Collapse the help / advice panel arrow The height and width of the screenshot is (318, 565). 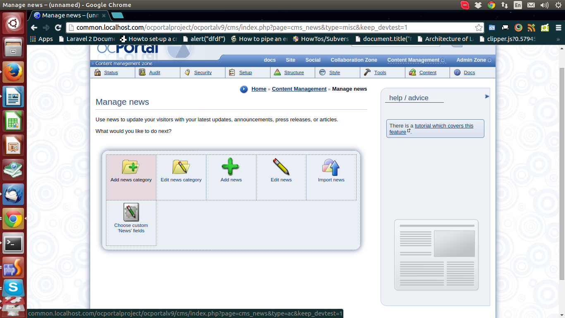(487, 96)
